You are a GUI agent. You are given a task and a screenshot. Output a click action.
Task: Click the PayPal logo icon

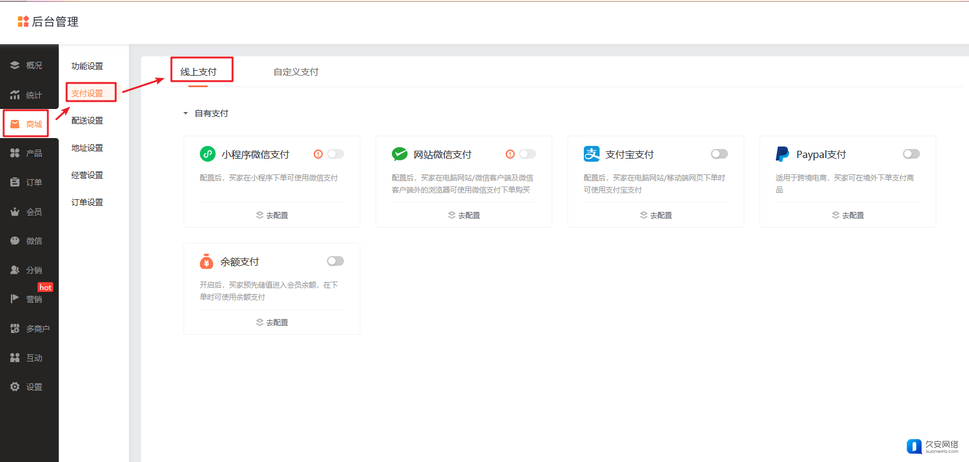pos(782,154)
